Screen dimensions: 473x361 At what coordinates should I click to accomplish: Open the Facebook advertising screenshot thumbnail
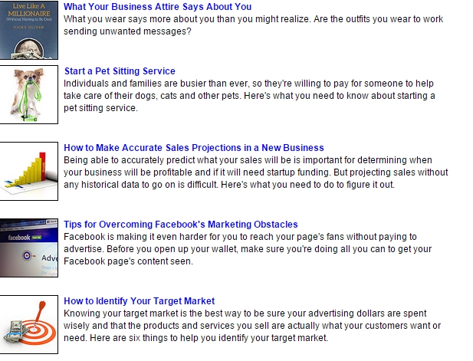coord(28,248)
